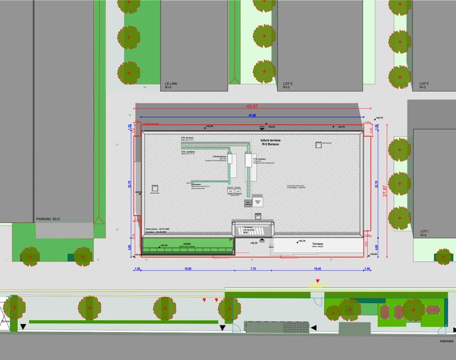Screen dimensions: 456x360
Task: Select the Edicule box near roof center
Action: tap(258, 202)
